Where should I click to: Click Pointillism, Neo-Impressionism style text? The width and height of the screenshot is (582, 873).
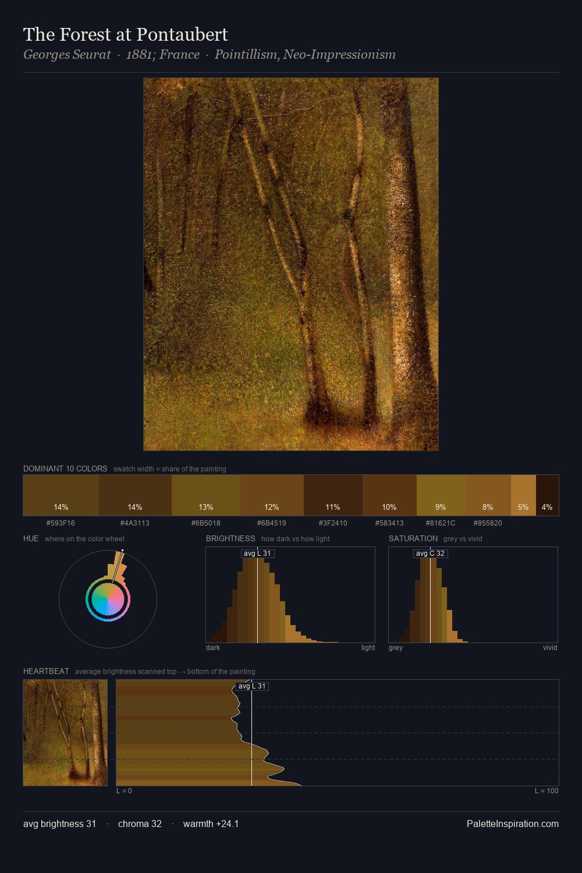pyautogui.click(x=305, y=55)
